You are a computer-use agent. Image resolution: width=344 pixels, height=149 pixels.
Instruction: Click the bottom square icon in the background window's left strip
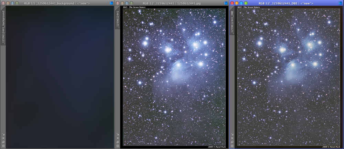click(3, 146)
